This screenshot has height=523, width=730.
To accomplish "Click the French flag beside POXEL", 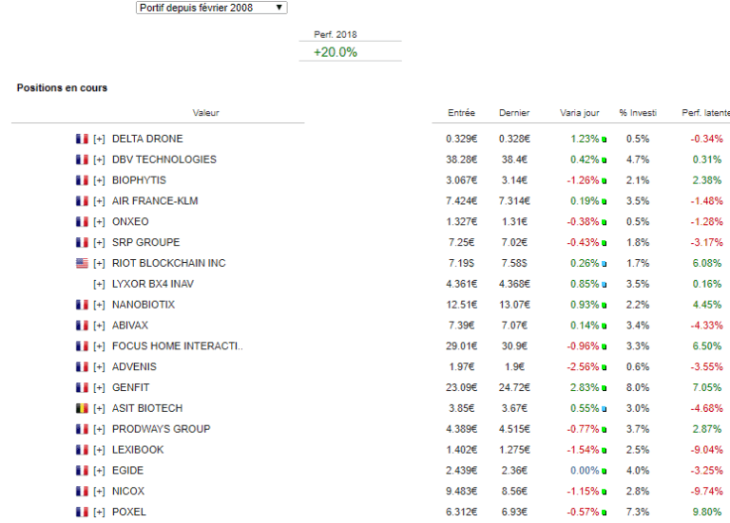I will click(82, 512).
